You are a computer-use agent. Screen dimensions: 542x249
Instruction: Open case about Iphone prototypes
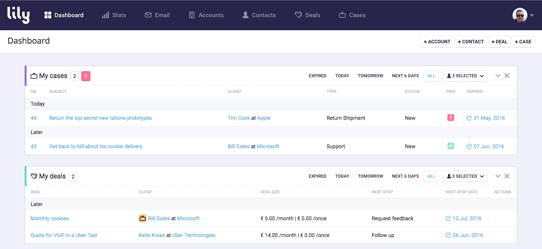tap(100, 118)
